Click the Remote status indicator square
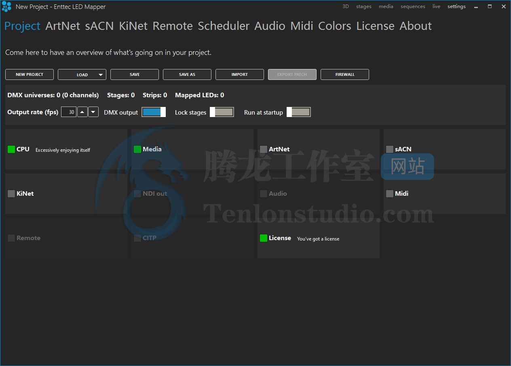The image size is (511, 366). [11, 238]
